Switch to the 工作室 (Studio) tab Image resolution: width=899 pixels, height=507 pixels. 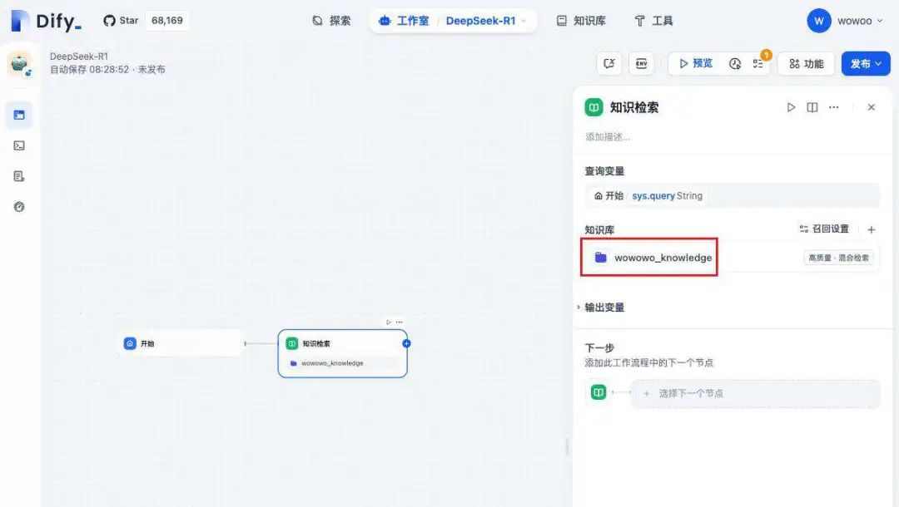point(404,21)
